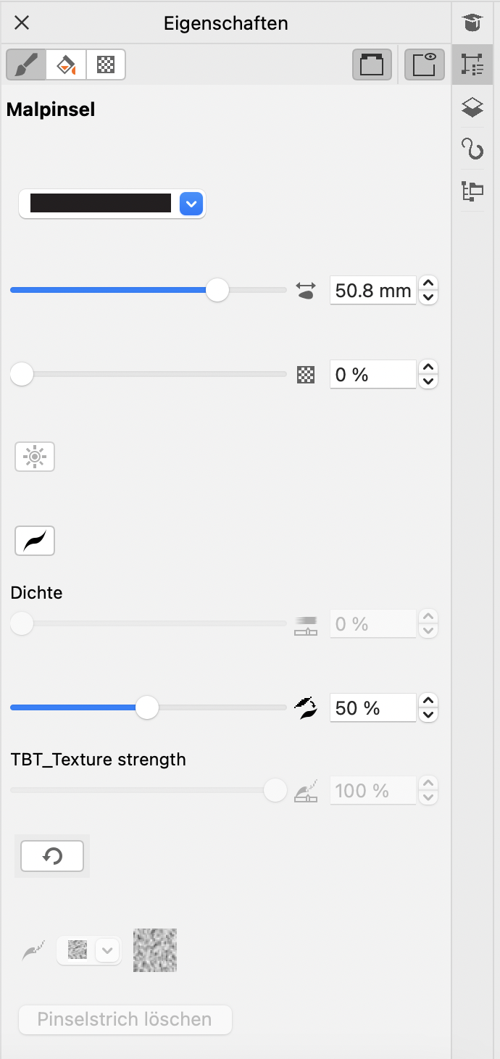Click the 50.8 mm brush size field
Image resolution: width=500 pixels, height=1059 pixels.
372,291
